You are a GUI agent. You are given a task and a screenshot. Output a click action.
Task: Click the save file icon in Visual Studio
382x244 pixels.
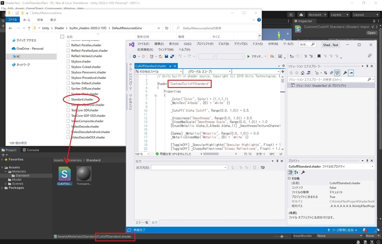click(x=166, y=56)
